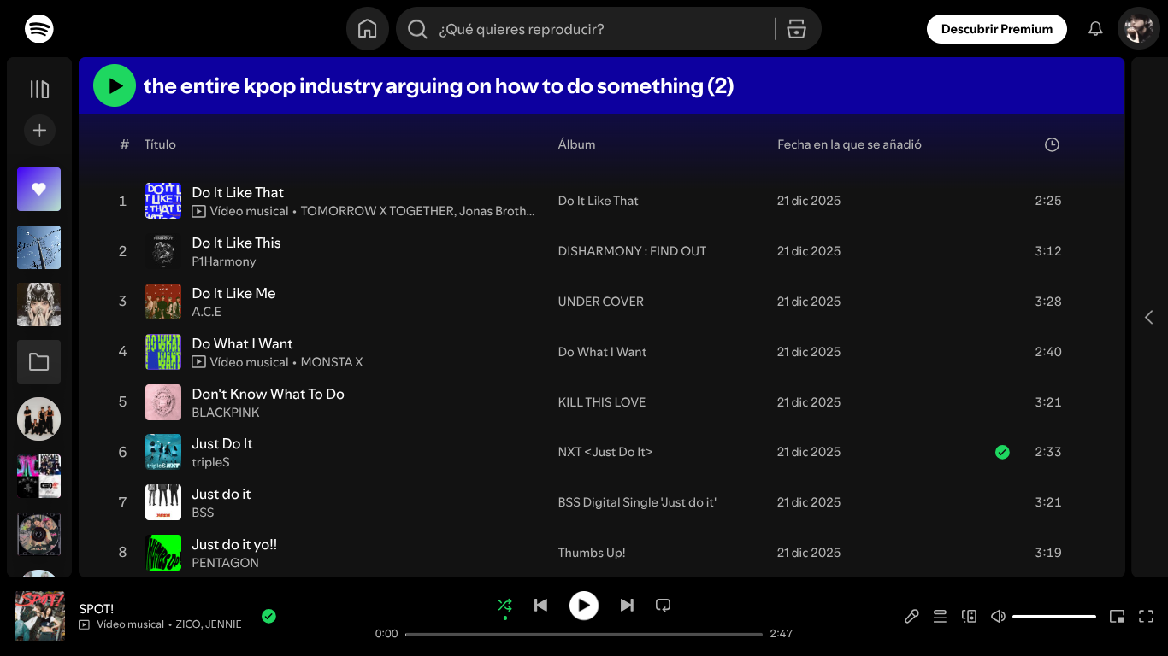The height and width of the screenshot is (656, 1168).
Task: Click Just do it yo!! cover thumbnail
Action: [163, 553]
